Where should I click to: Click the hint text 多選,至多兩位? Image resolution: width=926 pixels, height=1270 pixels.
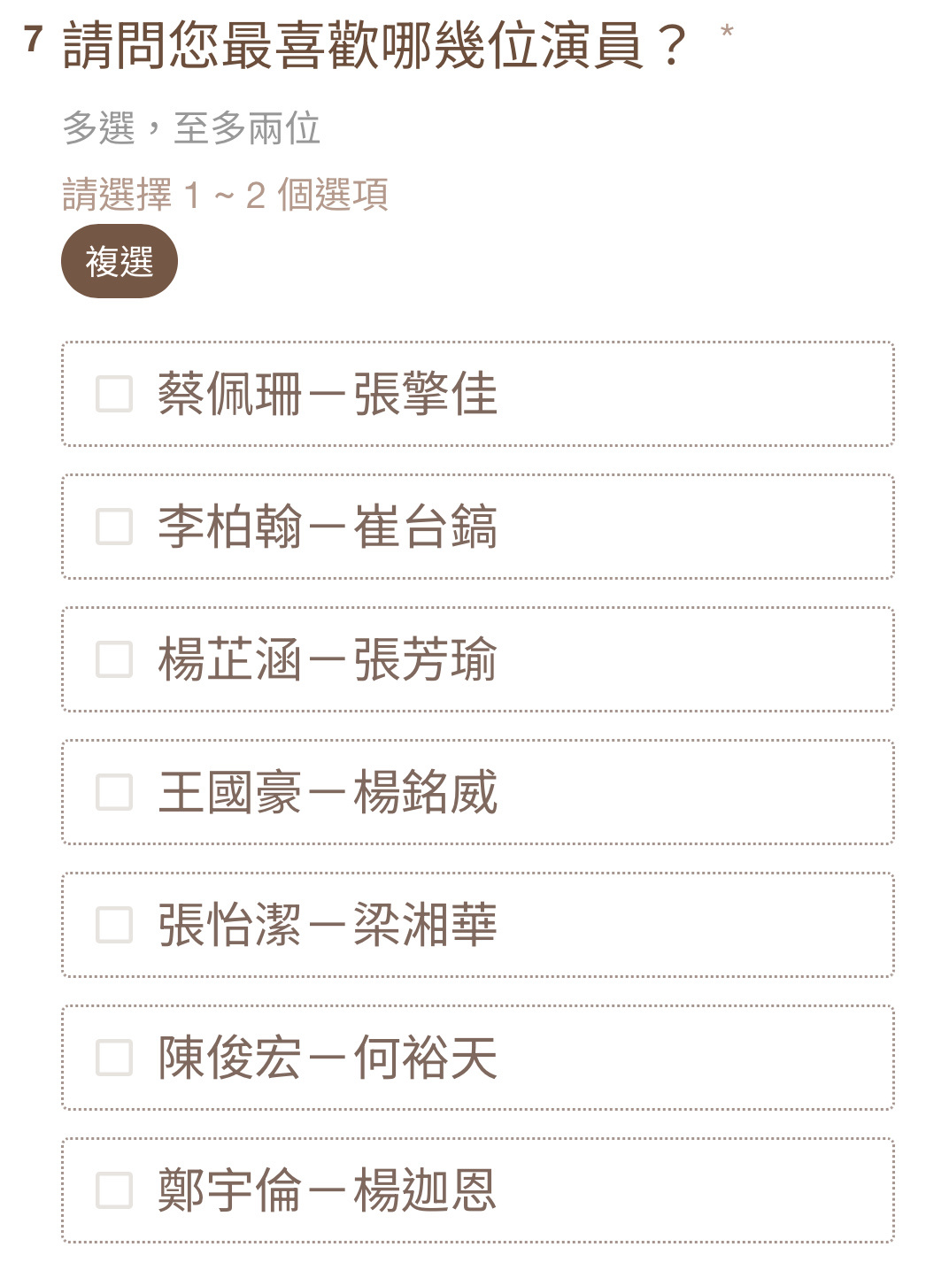point(191,128)
